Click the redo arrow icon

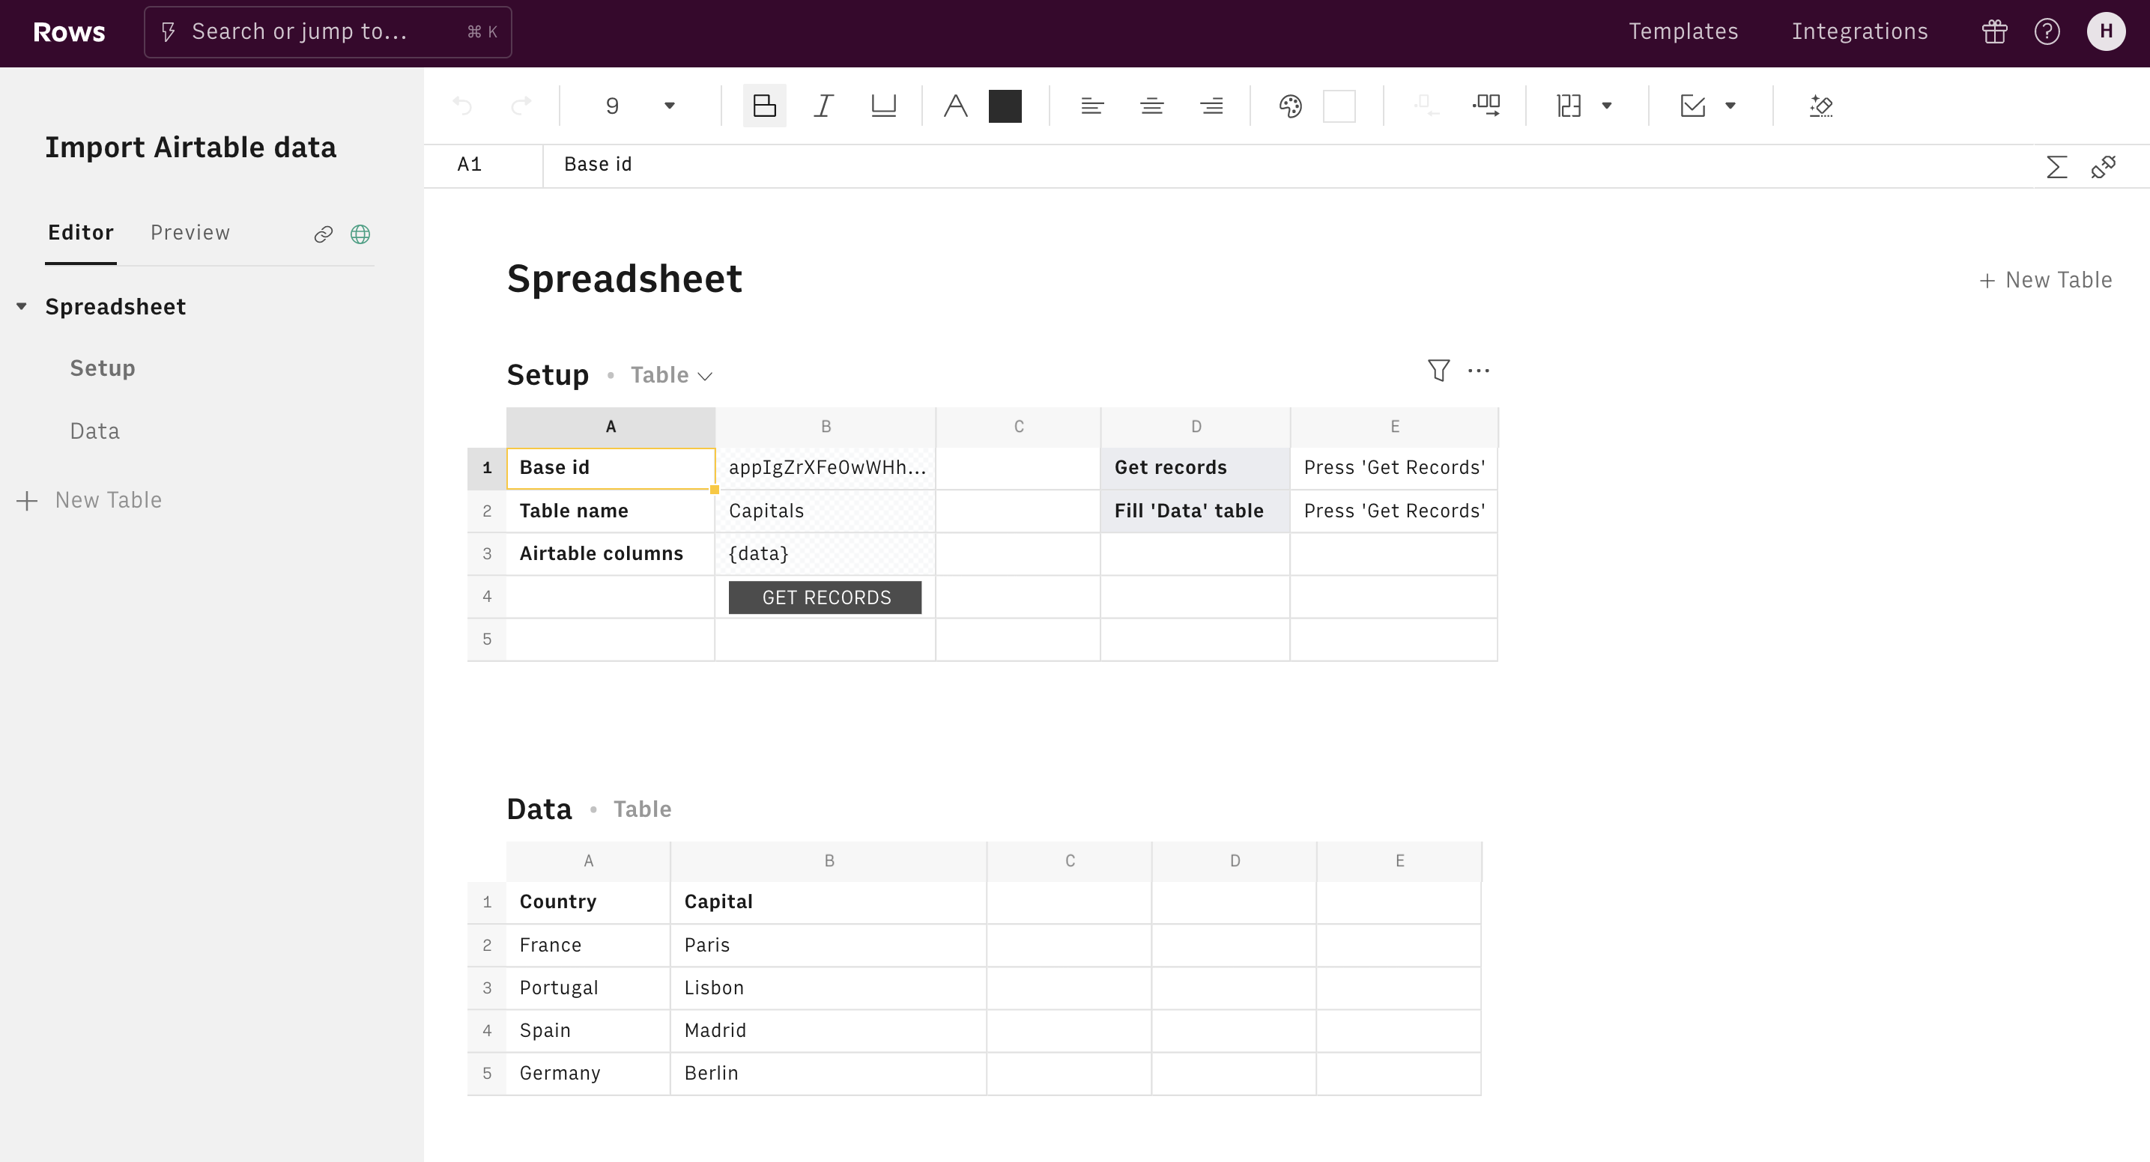click(521, 105)
